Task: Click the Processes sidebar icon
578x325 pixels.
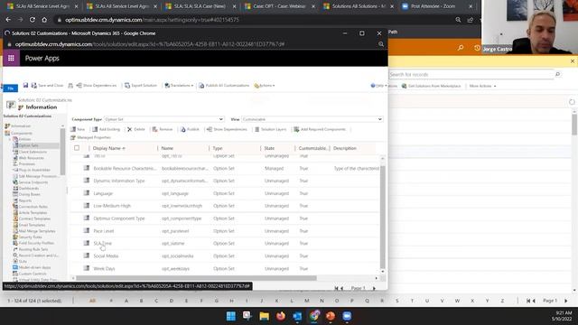Action: click(x=15, y=164)
